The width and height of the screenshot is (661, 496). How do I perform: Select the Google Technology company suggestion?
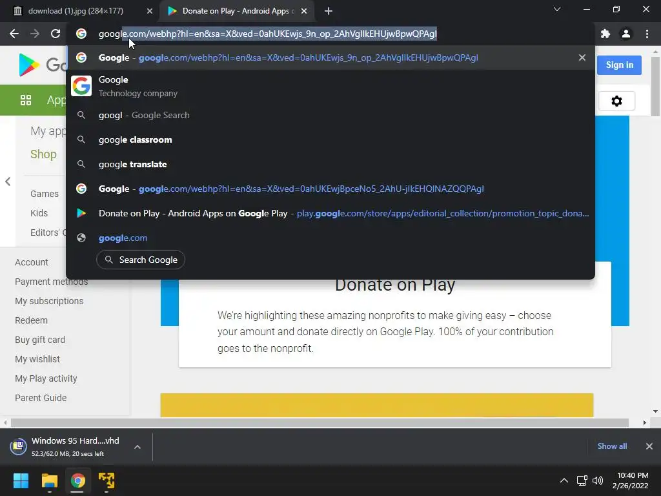[330, 86]
